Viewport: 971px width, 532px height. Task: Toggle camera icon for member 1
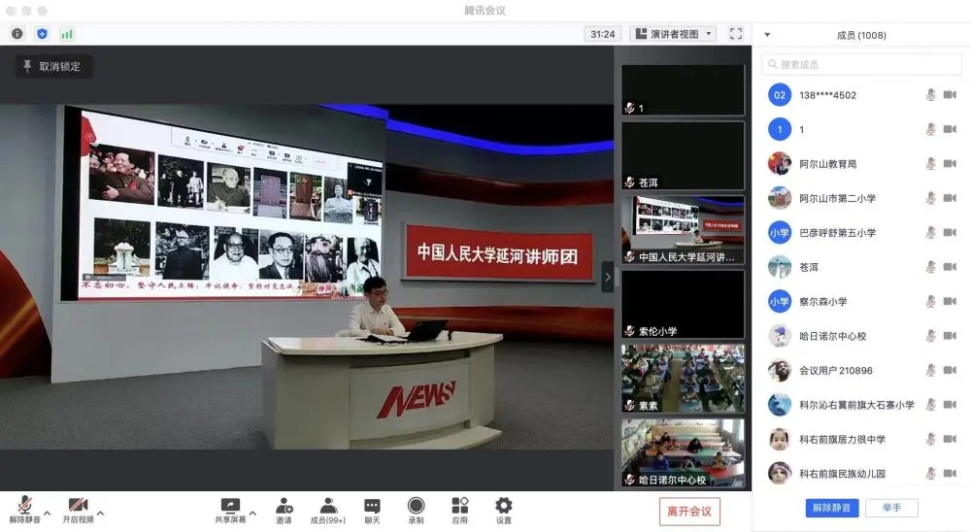pyautogui.click(x=950, y=129)
